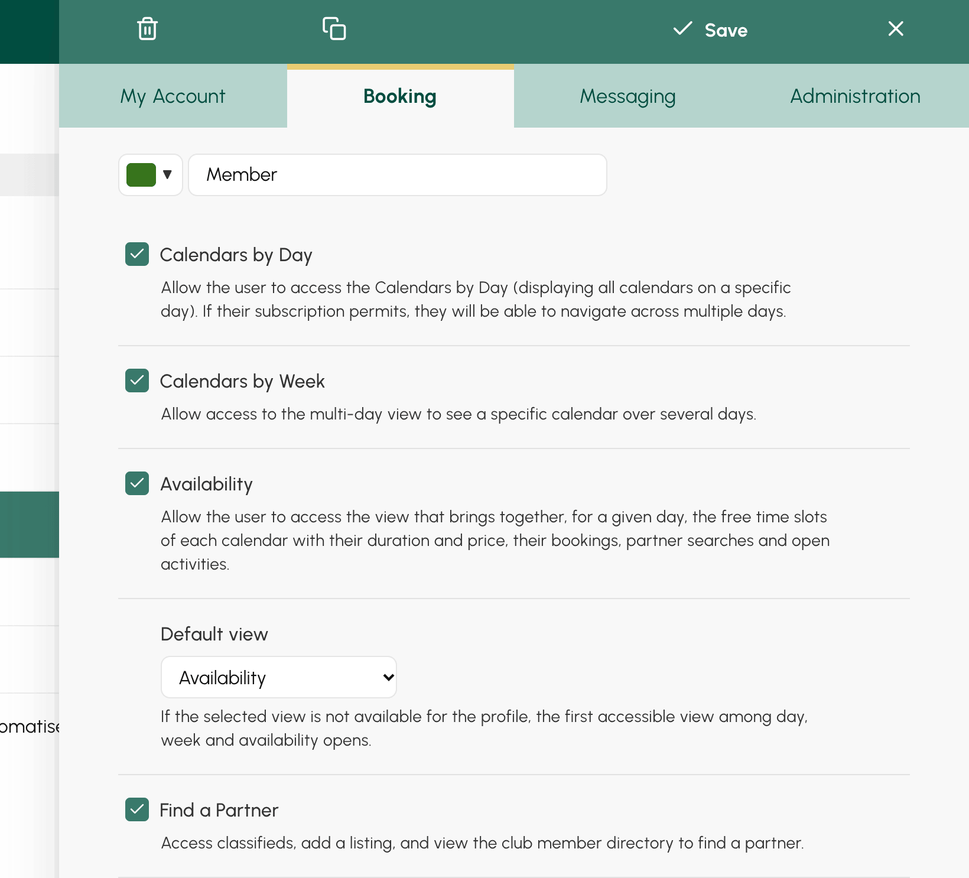
Task: Toggle the Calendars by Week checkbox
Action: coord(137,381)
